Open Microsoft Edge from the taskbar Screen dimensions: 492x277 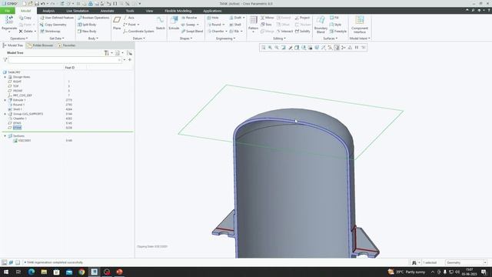[x=32, y=272]
